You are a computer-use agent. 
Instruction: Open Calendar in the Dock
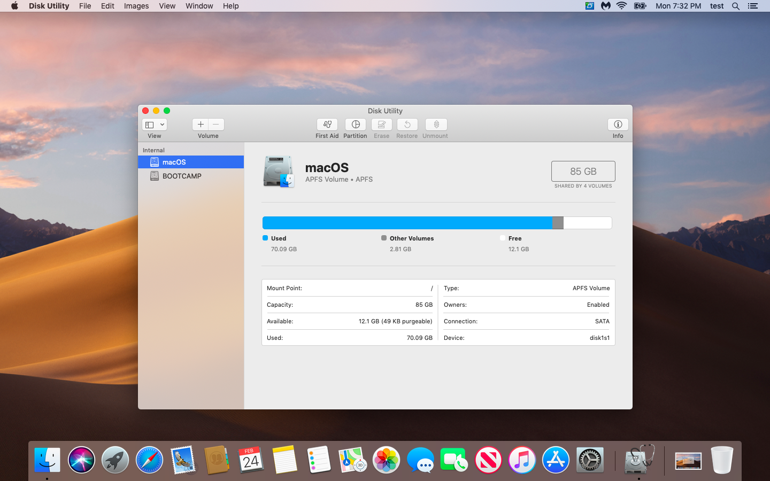point(251,460)
